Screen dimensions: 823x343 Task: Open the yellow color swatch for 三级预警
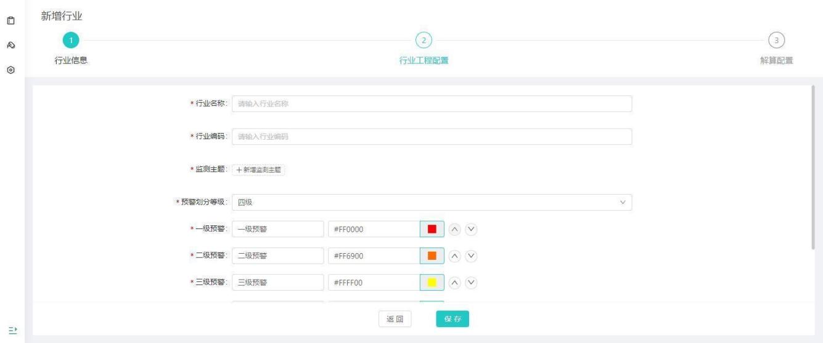[x=432, y=283]
